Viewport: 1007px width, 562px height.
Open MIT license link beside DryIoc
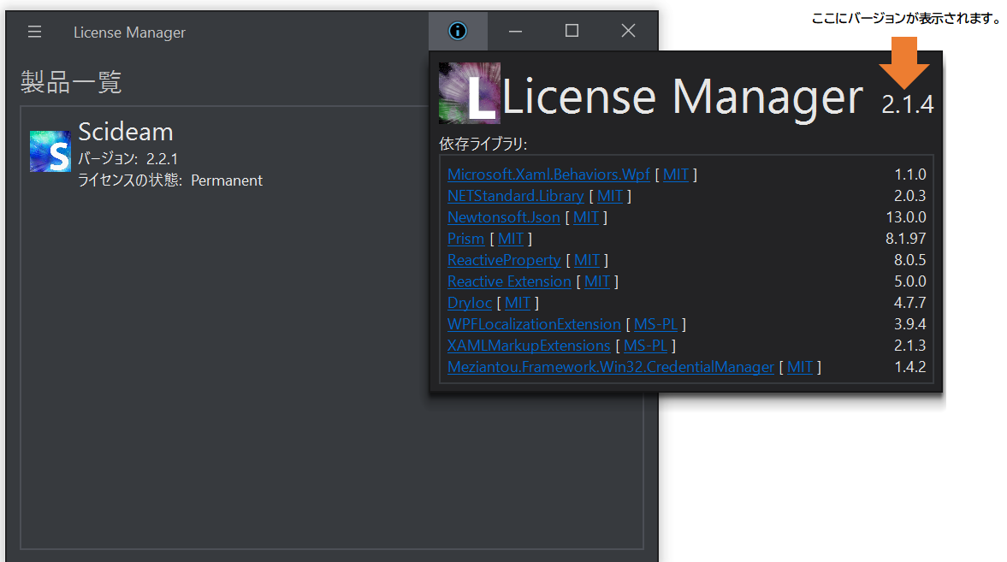518,303
